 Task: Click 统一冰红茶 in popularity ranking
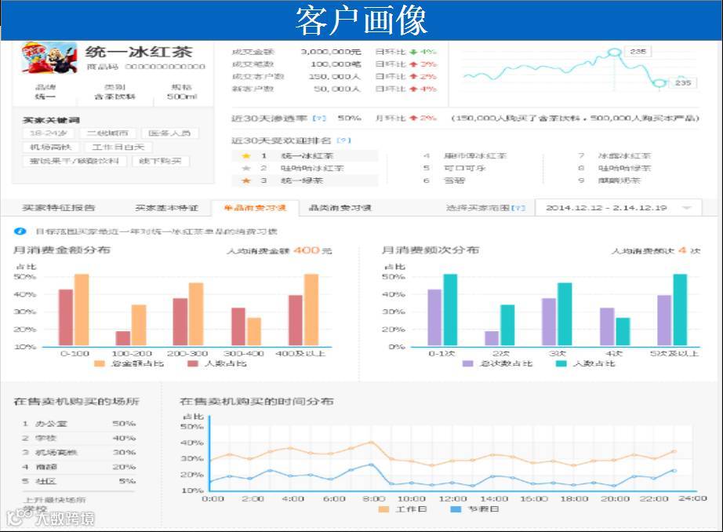pos(307,156)
